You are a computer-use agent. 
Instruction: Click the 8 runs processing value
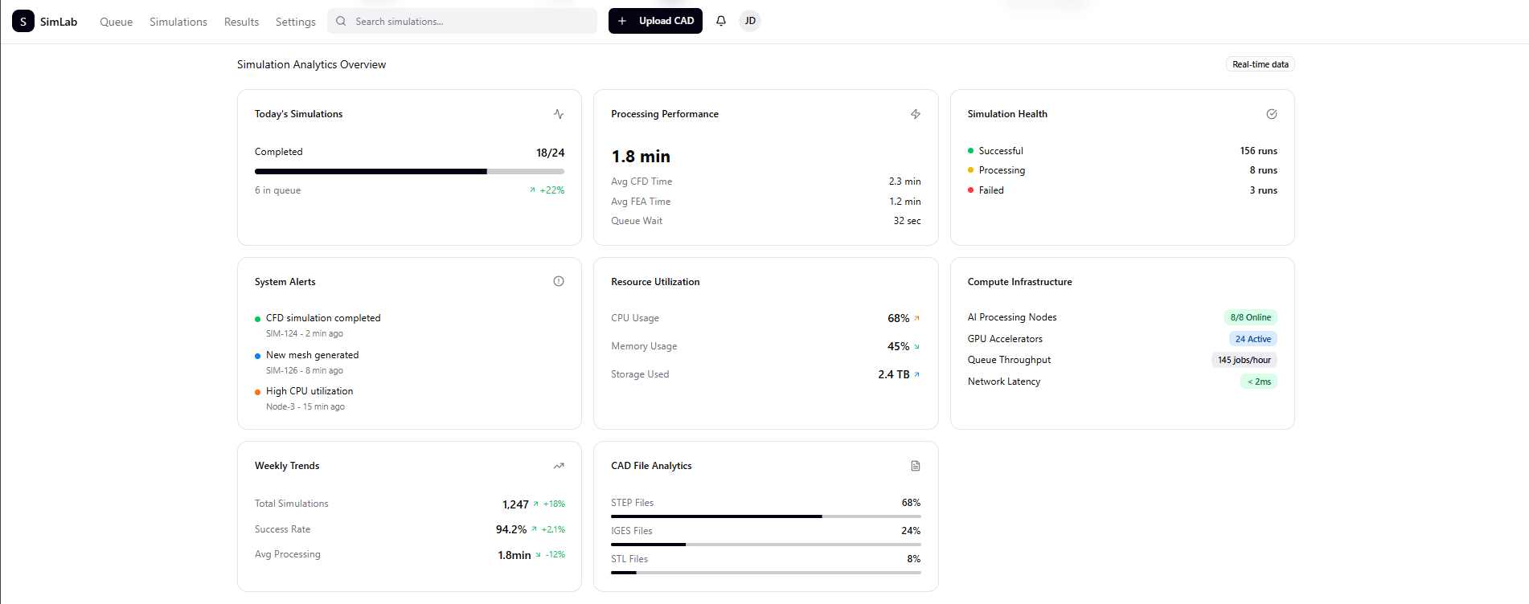[x=1263, y=170]
